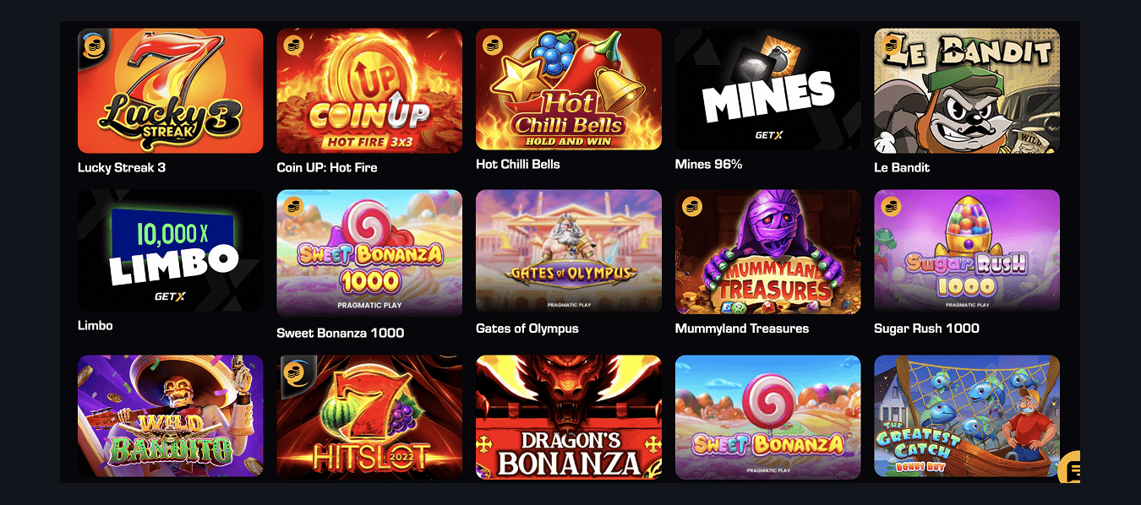Click the Hot Chilli Bells title text

coord(518,164)
